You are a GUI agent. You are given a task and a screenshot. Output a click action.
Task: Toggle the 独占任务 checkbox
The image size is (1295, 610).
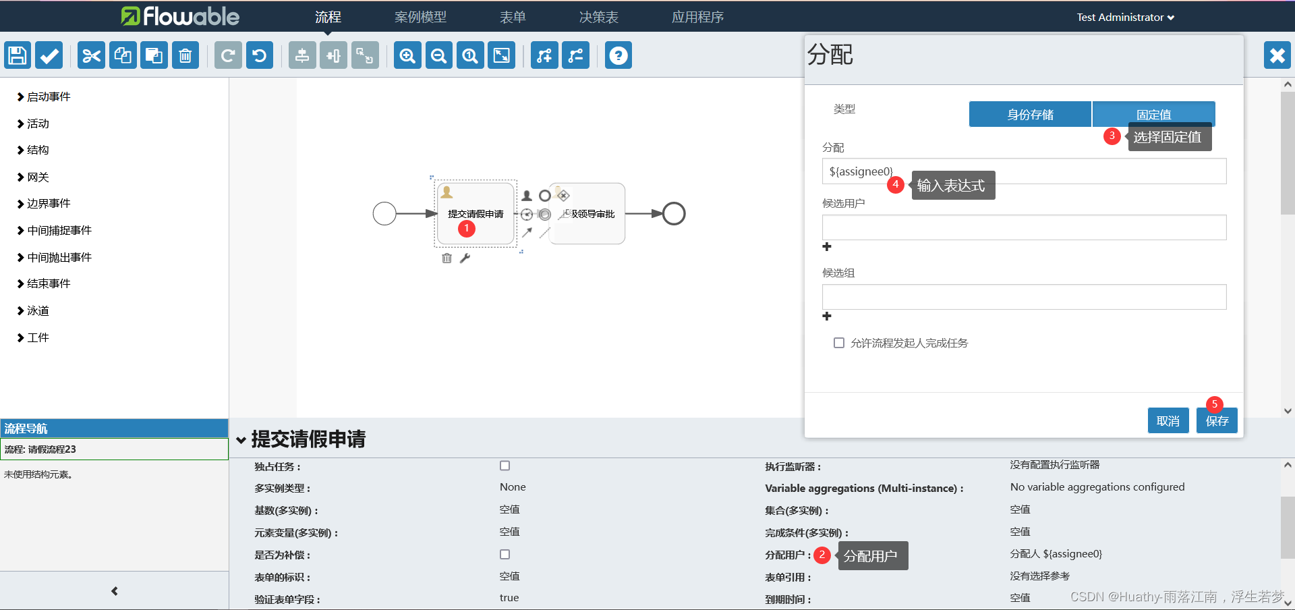pyautogui.click(x=505, y=466)
